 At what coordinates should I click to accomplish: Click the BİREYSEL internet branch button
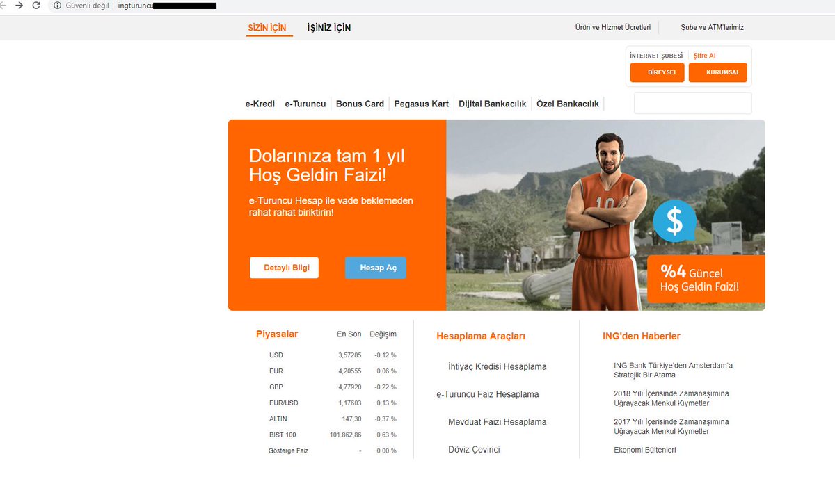(658, 72)
